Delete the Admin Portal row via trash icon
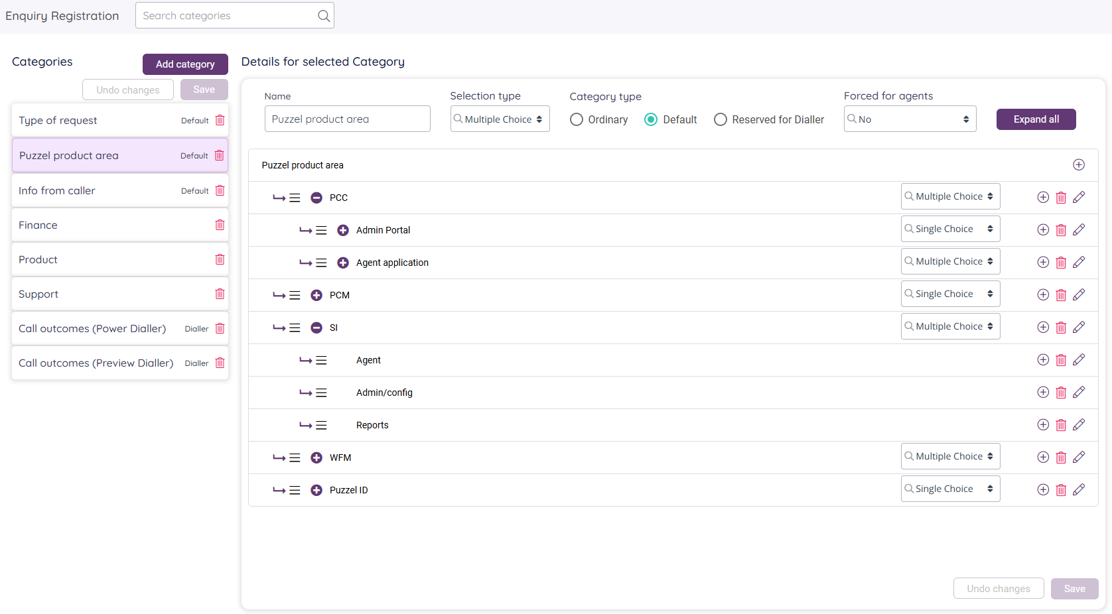1112x614 pixels. pyautogui.click(x=1061, y=230)
